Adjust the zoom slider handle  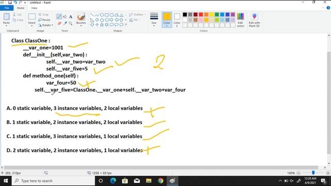point(313,173)
